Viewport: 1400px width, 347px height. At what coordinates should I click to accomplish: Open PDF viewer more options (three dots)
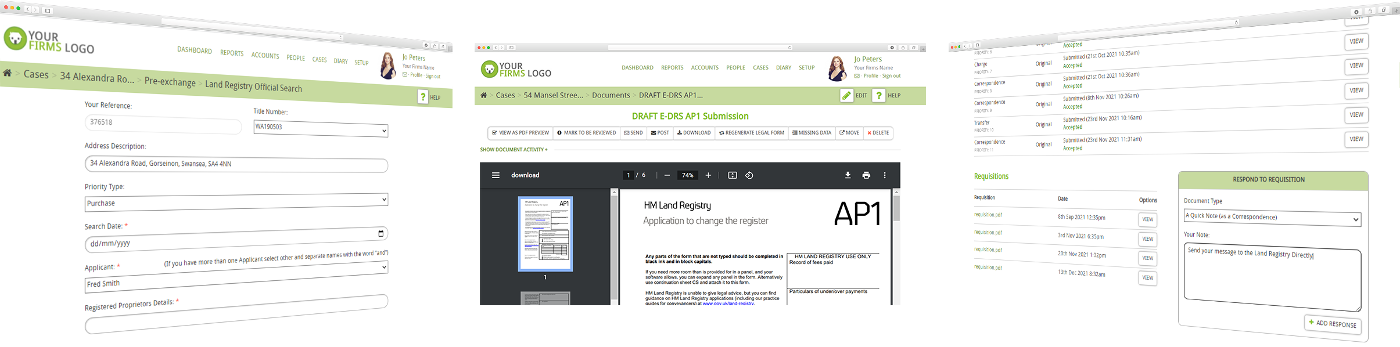click(x=885, y=175)
